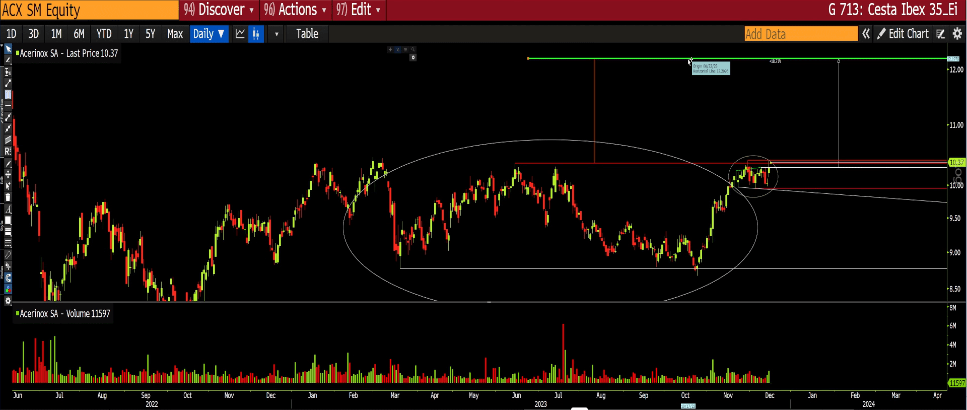Open the Edit dropdown menu
The image size is (967, 410).
tap(359, 10)
